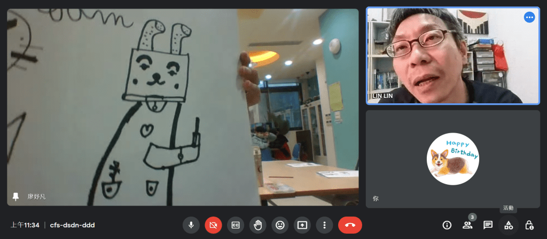547x239 pixels.
Task: Turn the camera back on
Action: tap(213, 225)
